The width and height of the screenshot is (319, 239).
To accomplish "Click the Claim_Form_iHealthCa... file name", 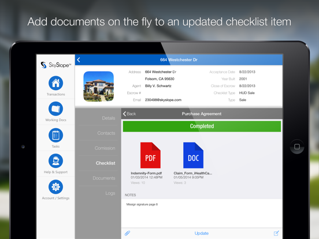I will point(193,173).
